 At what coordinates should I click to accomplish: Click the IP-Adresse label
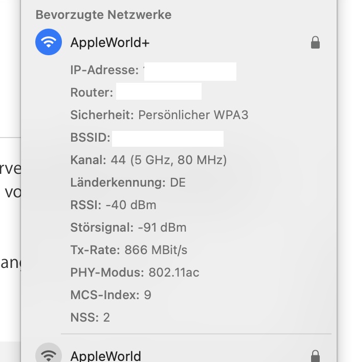pos(104,70)
